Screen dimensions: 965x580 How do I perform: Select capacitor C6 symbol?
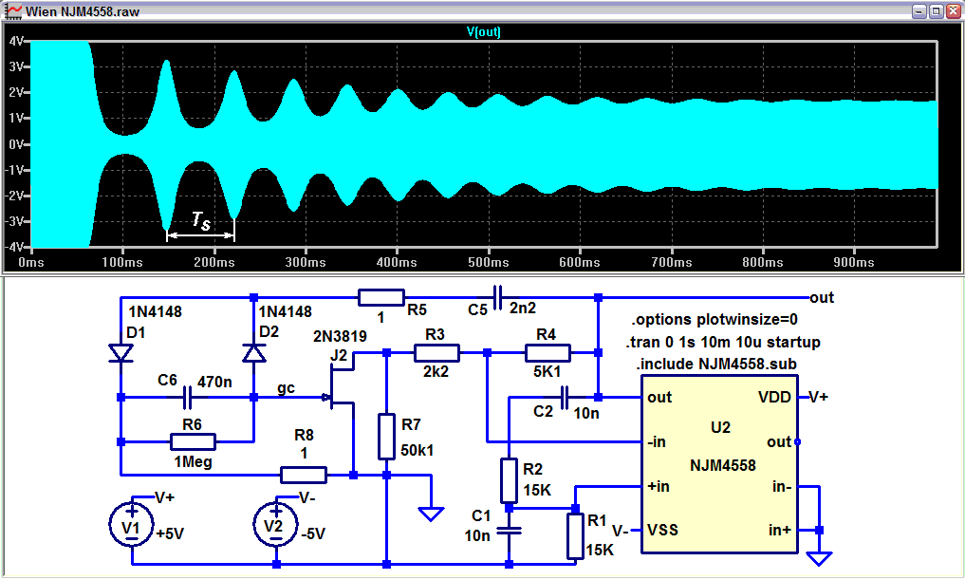point(188,398)
